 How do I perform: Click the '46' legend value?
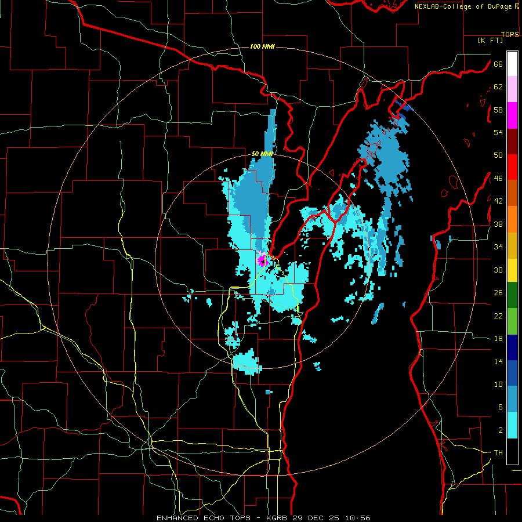498,179
